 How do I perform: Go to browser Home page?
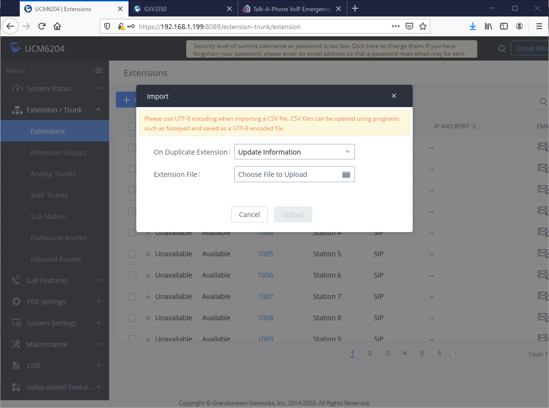57,26
